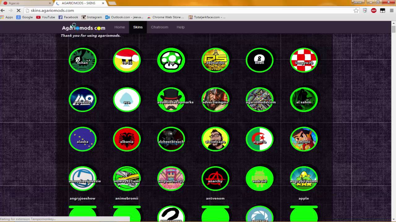Go to the Chatroom page
Screen dimensions: 396x222
point(160,27)
